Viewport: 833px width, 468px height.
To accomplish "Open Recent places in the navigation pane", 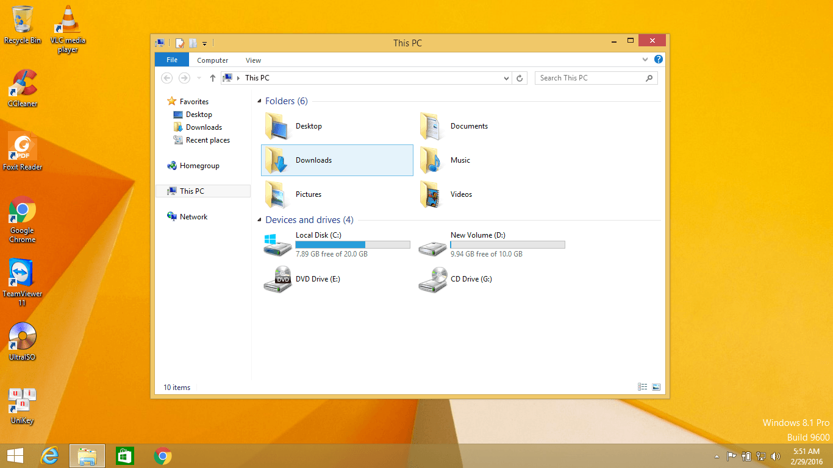I will (202, 140).
